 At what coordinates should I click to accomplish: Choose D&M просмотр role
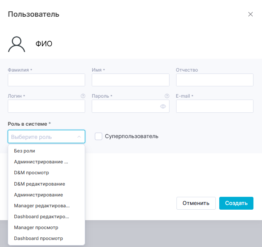coord(31,173)
